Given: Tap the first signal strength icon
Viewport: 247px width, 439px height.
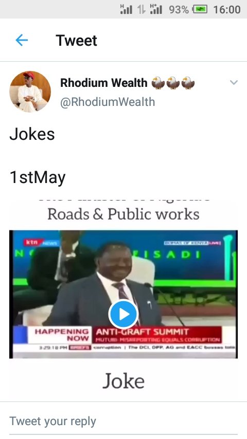Looking at the screenshot, I should 126,9.
